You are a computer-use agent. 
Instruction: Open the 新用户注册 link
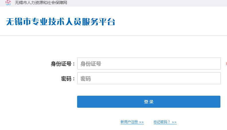click(132, 122)
